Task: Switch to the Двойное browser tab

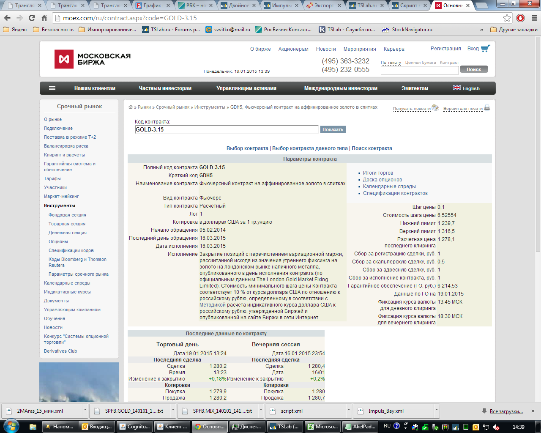Action: [x=238, y=5]
